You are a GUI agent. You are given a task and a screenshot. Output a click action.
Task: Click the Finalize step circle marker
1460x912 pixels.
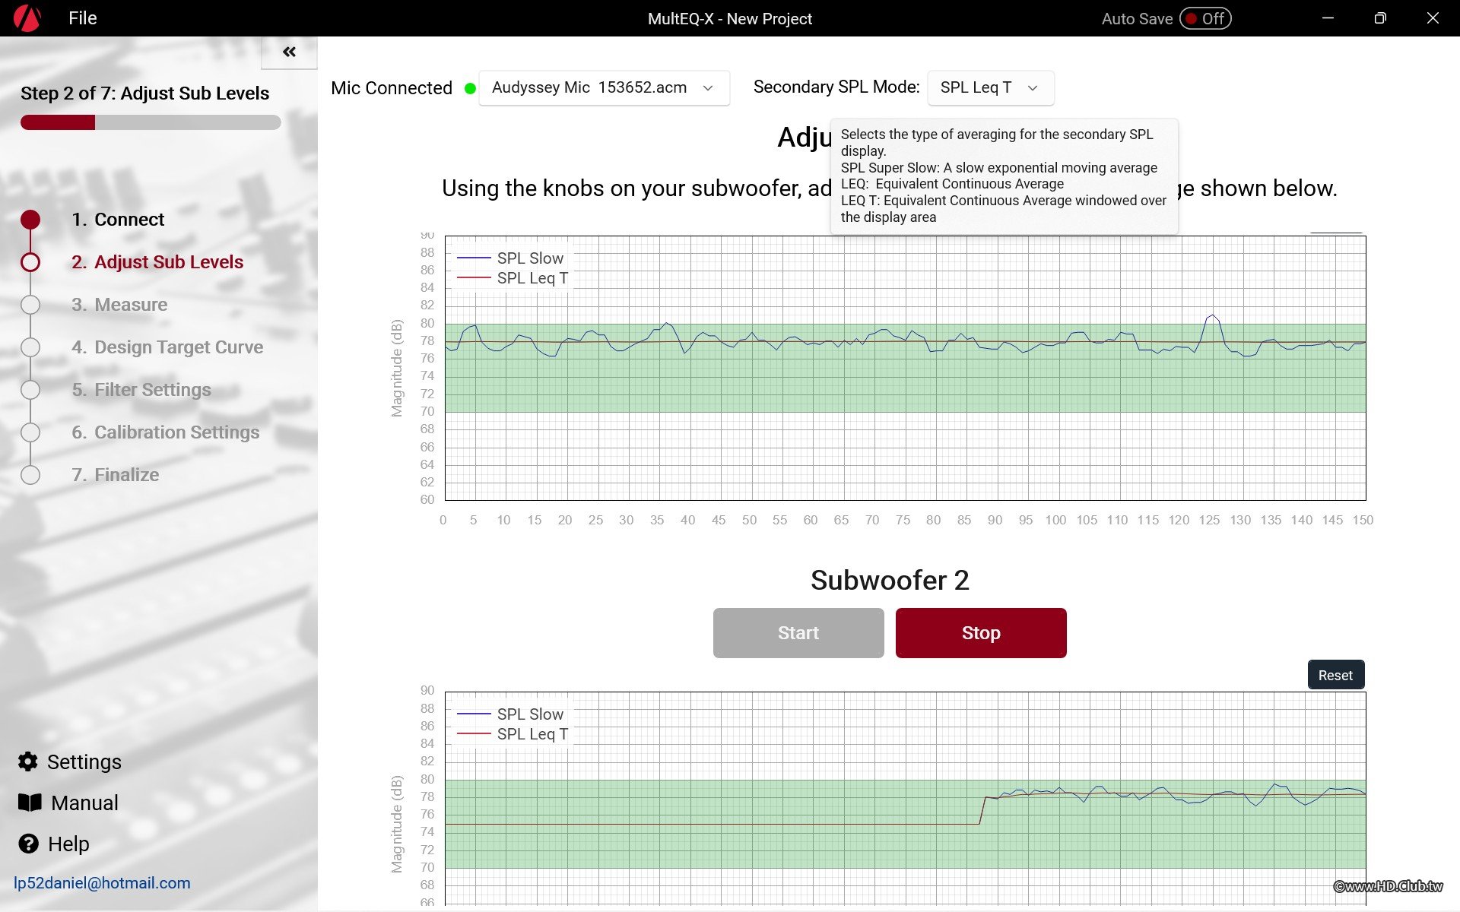click(x=30, y=475)
